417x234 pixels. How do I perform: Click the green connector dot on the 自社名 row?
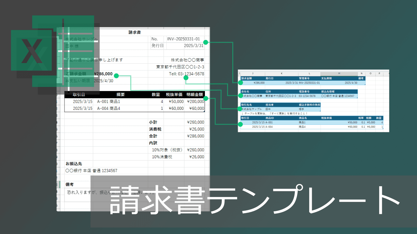point(241,95)
